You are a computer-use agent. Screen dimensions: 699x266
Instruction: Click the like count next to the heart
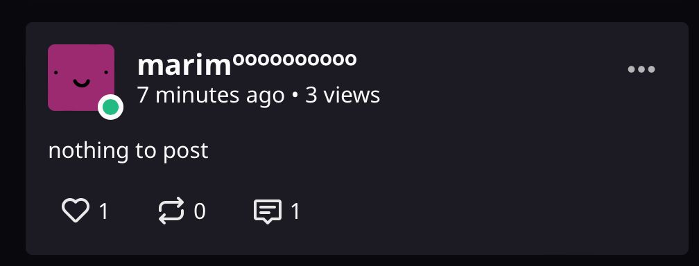click(x=104, y=211)
